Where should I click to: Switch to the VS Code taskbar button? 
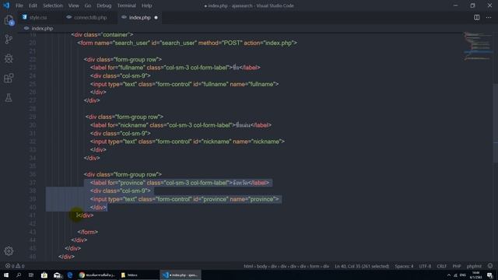[180, 275]
